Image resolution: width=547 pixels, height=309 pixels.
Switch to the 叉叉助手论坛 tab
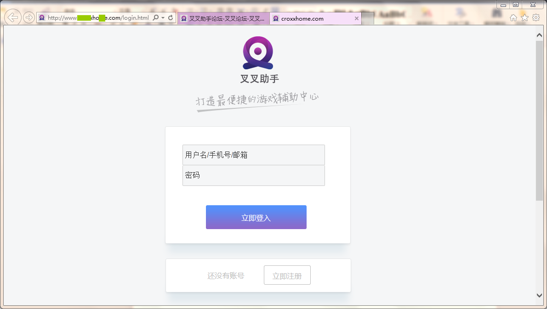click(223, 18)
